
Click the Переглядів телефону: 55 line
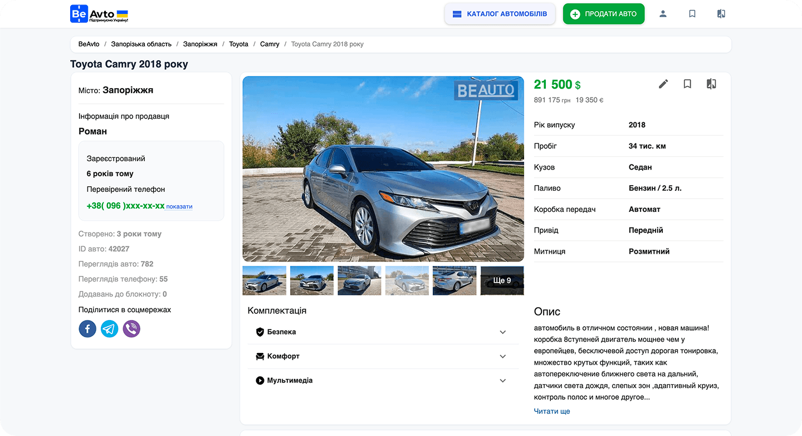[x=123, y=279]
